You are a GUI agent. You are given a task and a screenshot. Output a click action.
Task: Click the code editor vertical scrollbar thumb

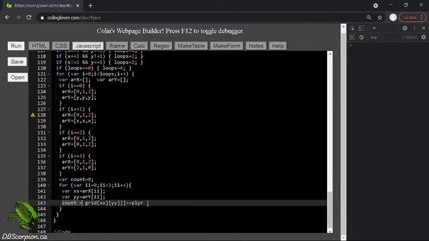tap(330, 210)
